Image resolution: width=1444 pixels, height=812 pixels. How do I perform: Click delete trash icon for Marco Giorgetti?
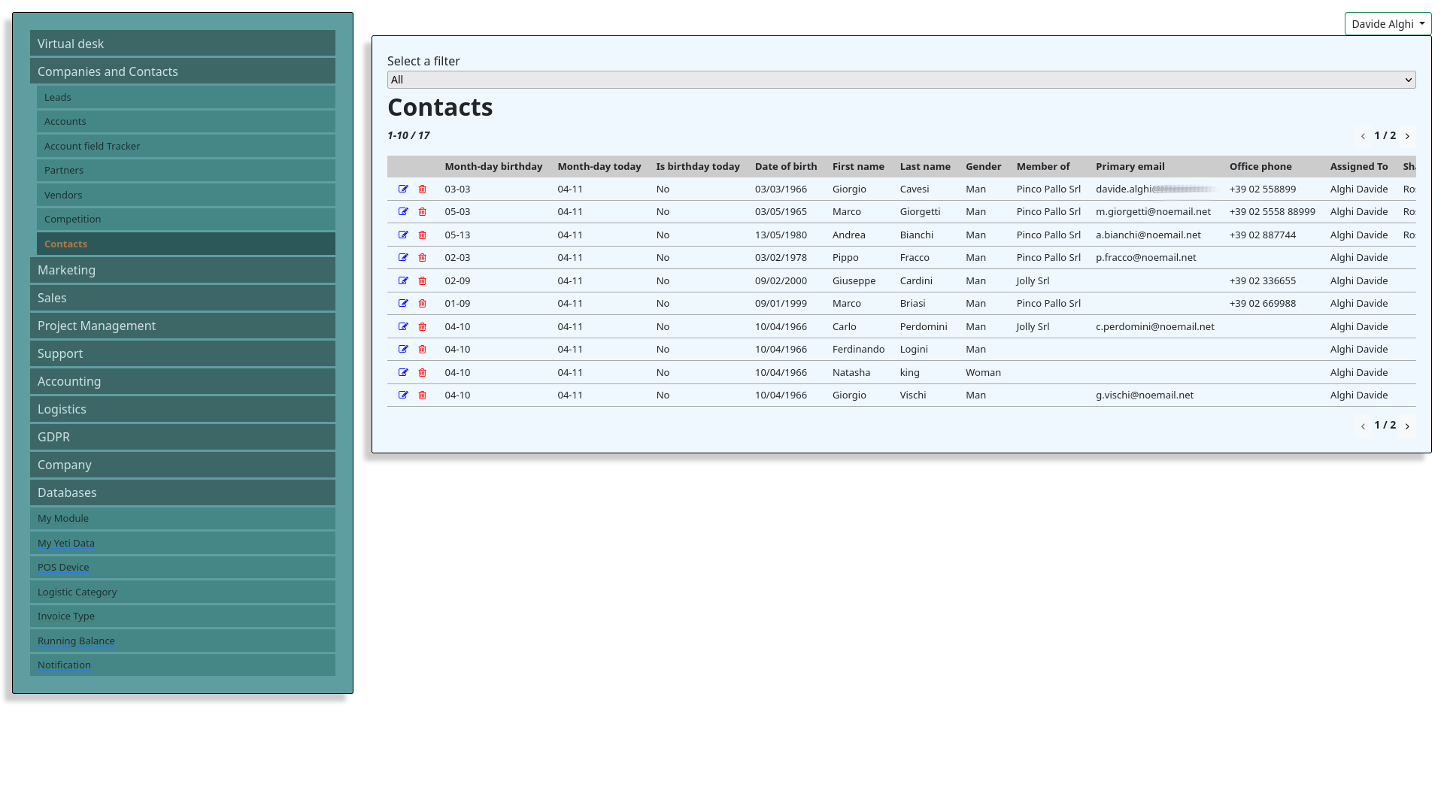[x=422, y=212]
